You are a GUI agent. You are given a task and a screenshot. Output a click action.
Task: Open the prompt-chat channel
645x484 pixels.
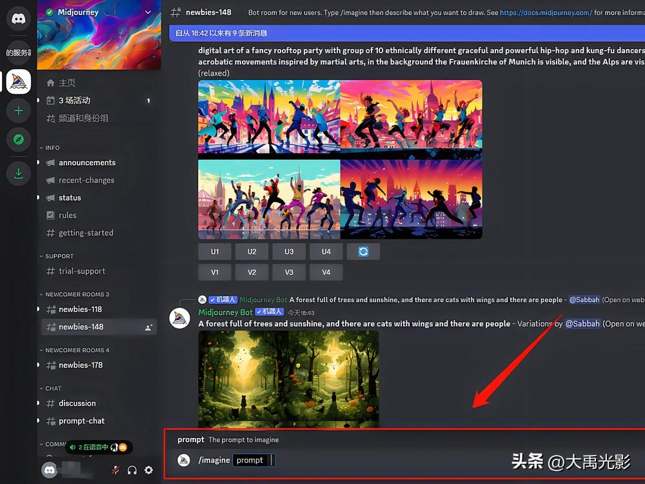point(99,421)
